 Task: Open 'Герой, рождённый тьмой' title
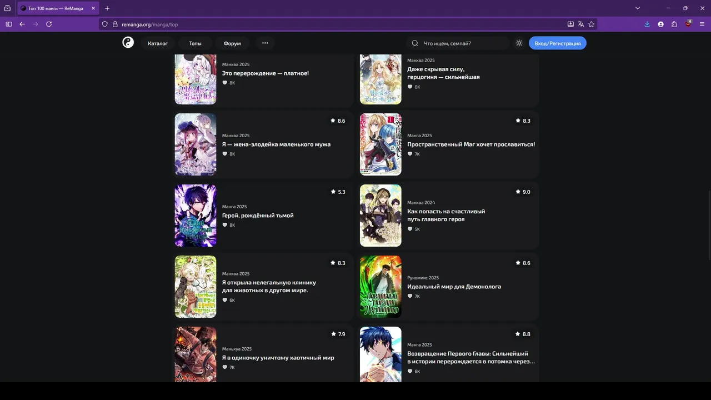coord(258,216)
